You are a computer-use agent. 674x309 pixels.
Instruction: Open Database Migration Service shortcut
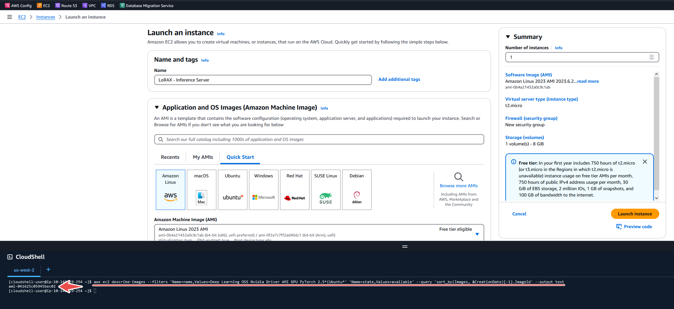coord(147,5)
